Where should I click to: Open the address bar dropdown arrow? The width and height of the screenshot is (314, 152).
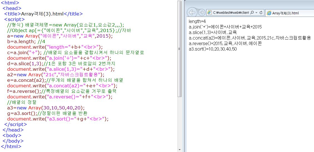[256, 12]
